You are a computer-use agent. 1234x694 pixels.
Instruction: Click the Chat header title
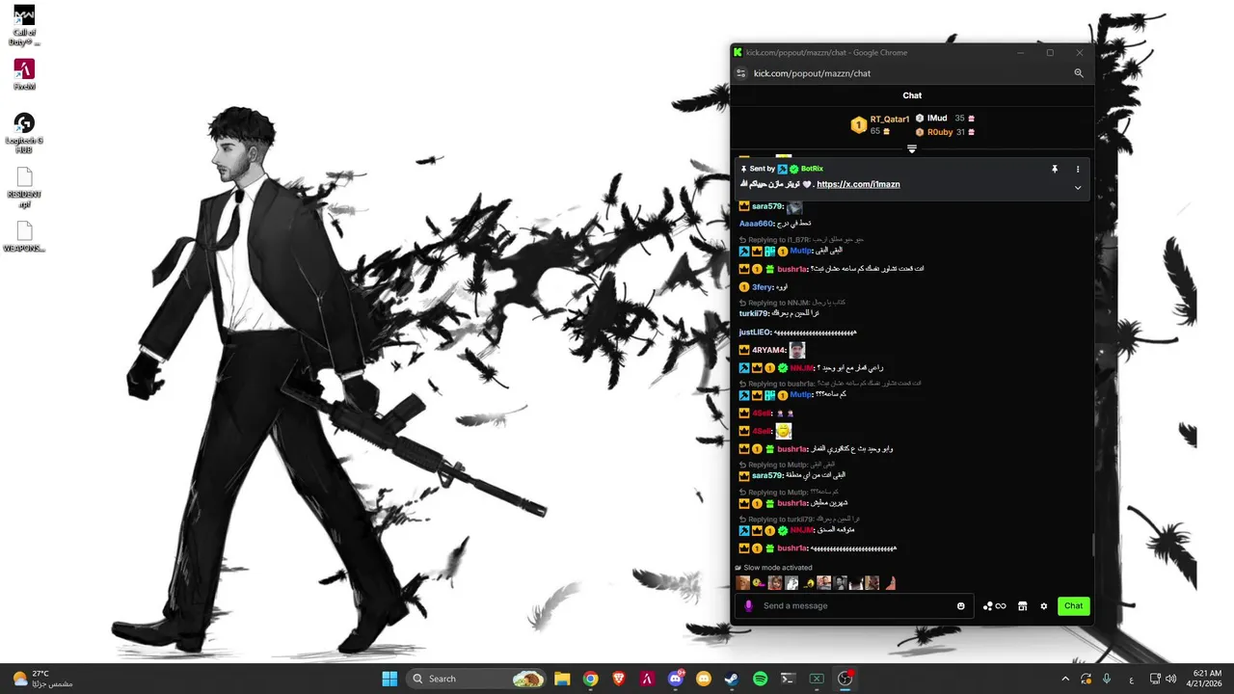(x=912, y=95)
